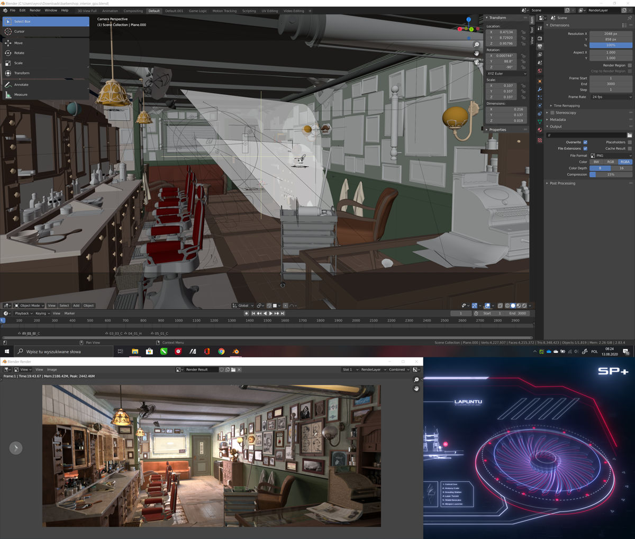Click the camera view icon in viewport
This screenshot has height=539, width=635.
point(477,62)
